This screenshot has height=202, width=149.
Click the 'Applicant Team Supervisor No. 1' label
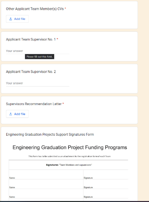click(x=31, y=39)
